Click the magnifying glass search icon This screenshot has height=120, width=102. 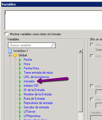53,45
